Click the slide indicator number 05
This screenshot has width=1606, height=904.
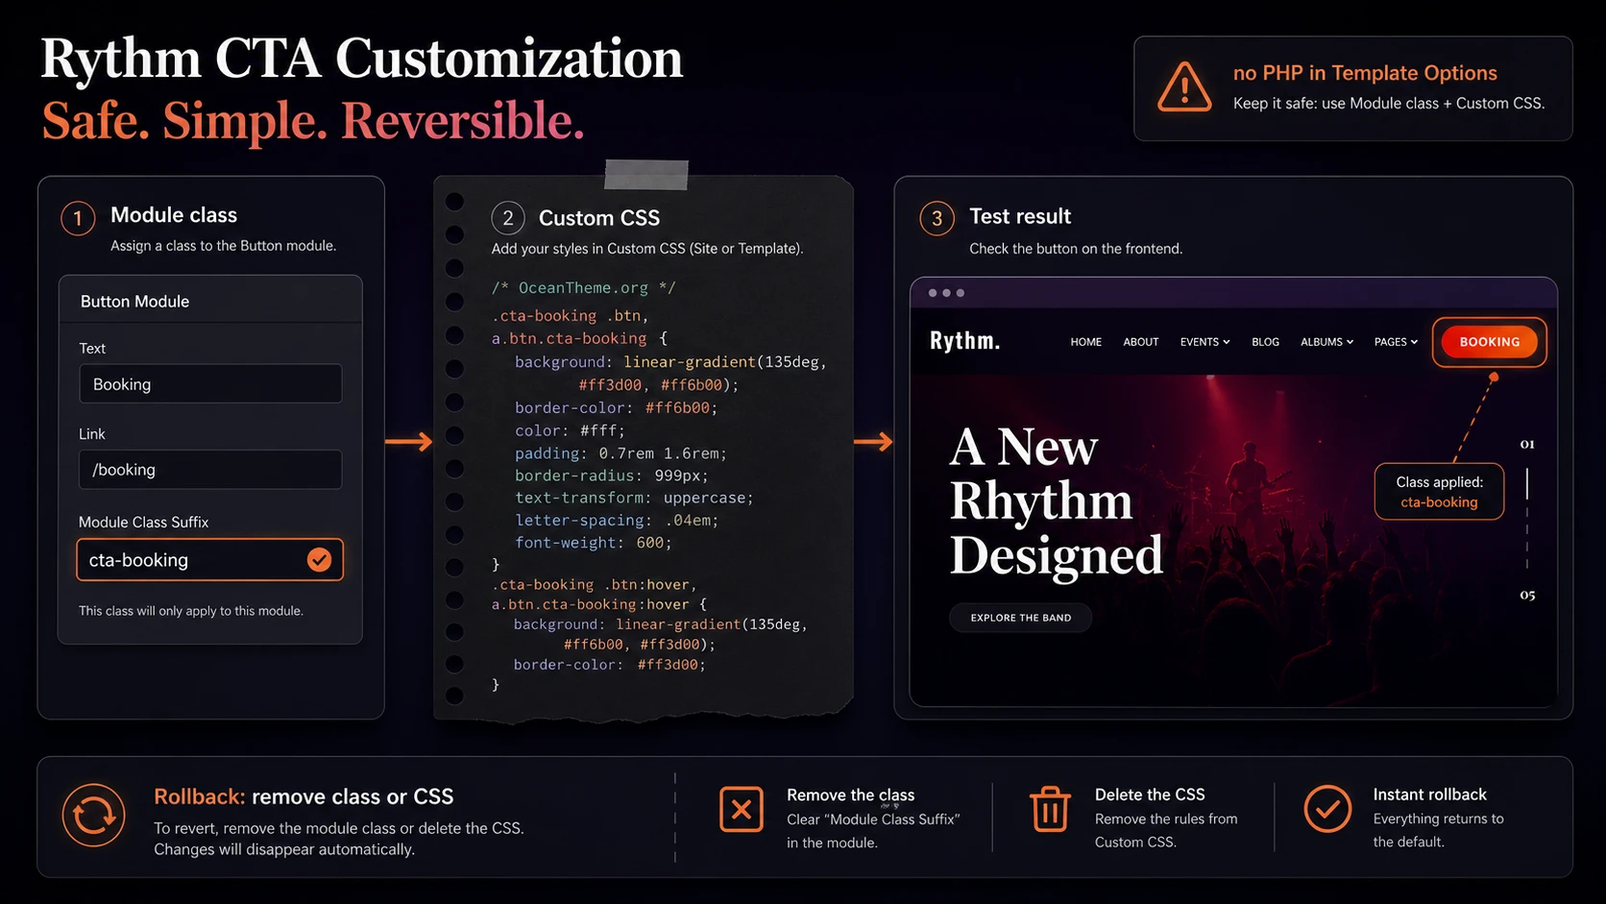(x=1527, y=596)
